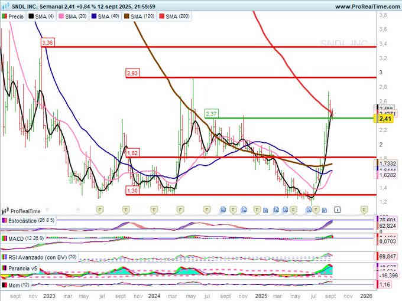Click the 2,93 resistance level label

132,73
